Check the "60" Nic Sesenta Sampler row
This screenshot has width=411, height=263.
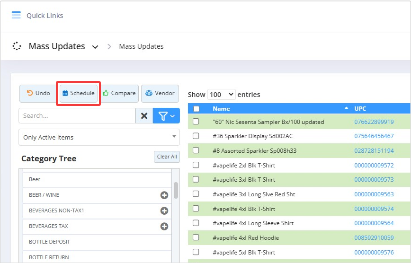pyautogui.click(x=196, y=122)
